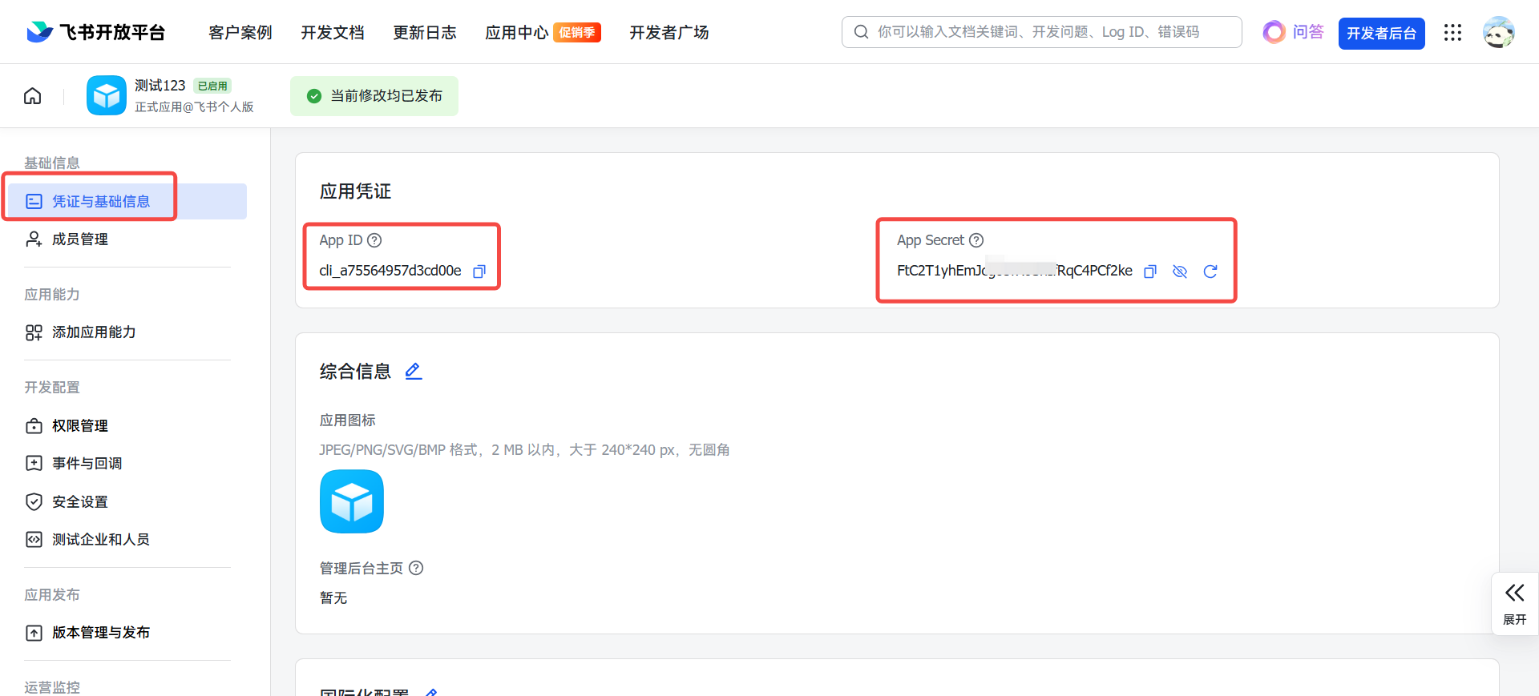
Task: Open the App Secret help tooltip
Action: [976, 240]
